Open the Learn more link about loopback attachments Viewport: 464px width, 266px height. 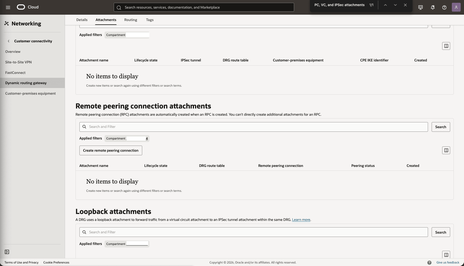(x=301, y=219)
